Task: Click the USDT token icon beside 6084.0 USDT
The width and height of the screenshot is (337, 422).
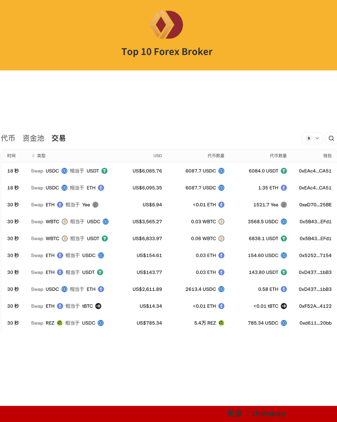Action: point(284,171)
